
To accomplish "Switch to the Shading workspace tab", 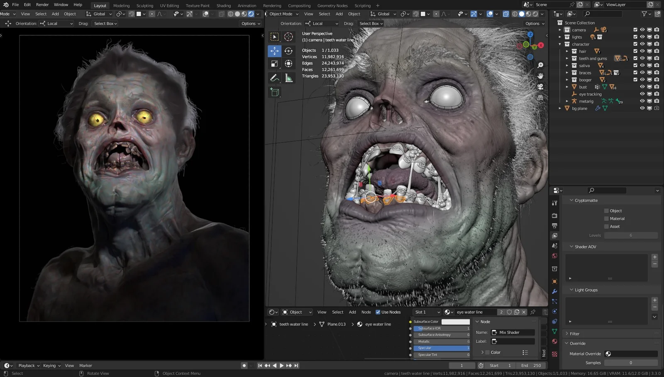I will click(223, 5).
